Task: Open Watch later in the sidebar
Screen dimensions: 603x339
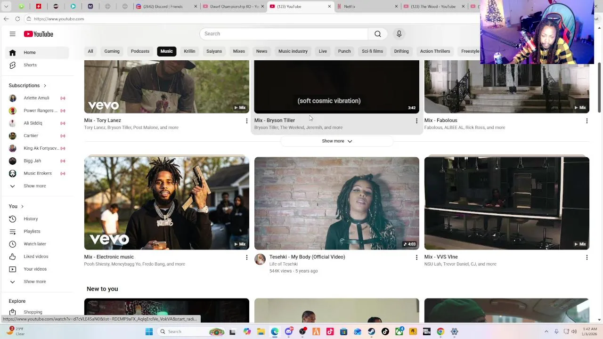Action: tap(38, 244)
